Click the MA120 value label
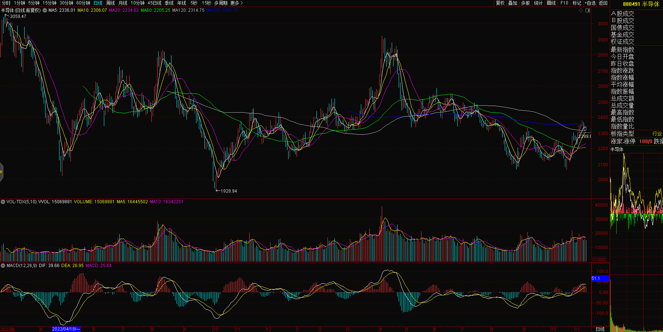The width and height of the screenshot is (663, 332). click(x=188, y=10)
